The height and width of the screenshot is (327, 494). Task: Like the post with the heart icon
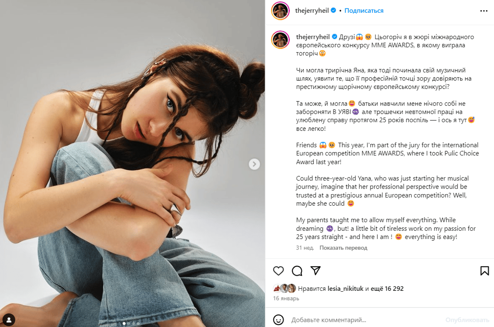[x=278, y=271]
